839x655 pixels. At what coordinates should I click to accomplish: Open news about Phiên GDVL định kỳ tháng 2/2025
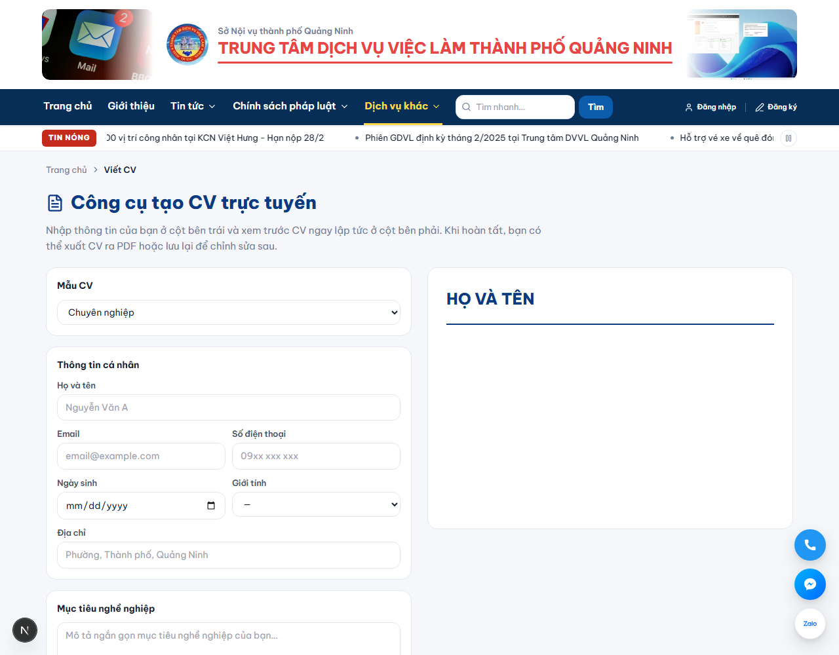(502, 138)
